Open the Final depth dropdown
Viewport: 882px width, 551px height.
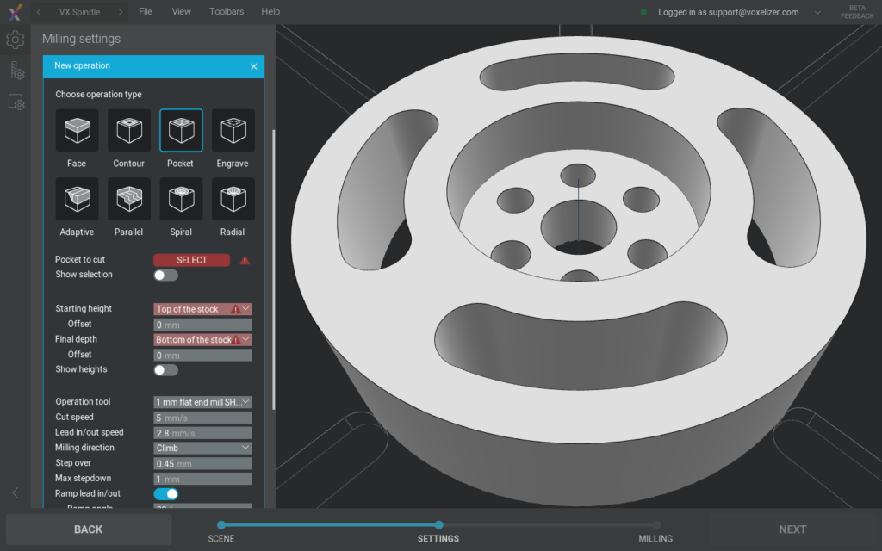[x=202, y=339]
